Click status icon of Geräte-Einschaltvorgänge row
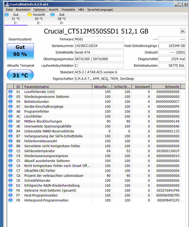 coord(10,106)
